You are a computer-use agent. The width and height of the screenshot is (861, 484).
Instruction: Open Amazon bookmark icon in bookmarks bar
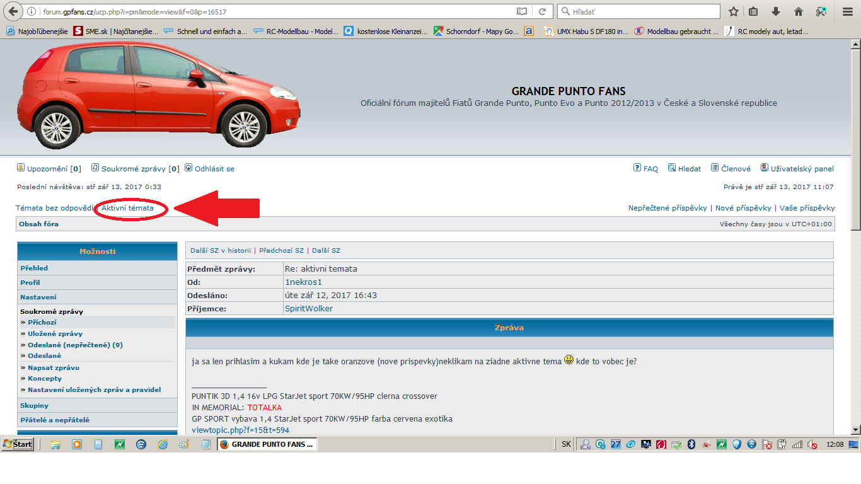(529, 31)
